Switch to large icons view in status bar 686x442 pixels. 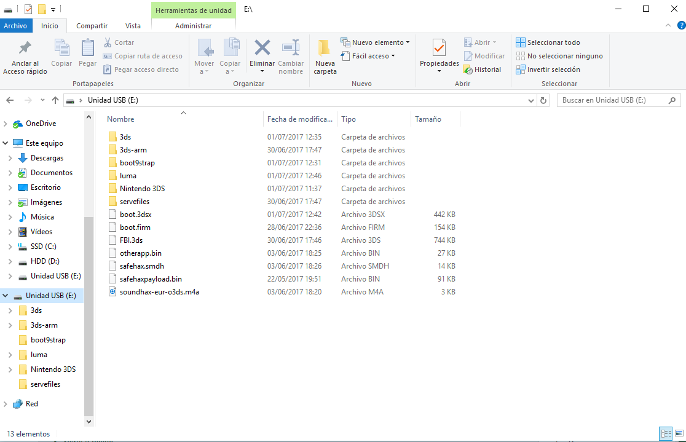(x=677, y=433)
